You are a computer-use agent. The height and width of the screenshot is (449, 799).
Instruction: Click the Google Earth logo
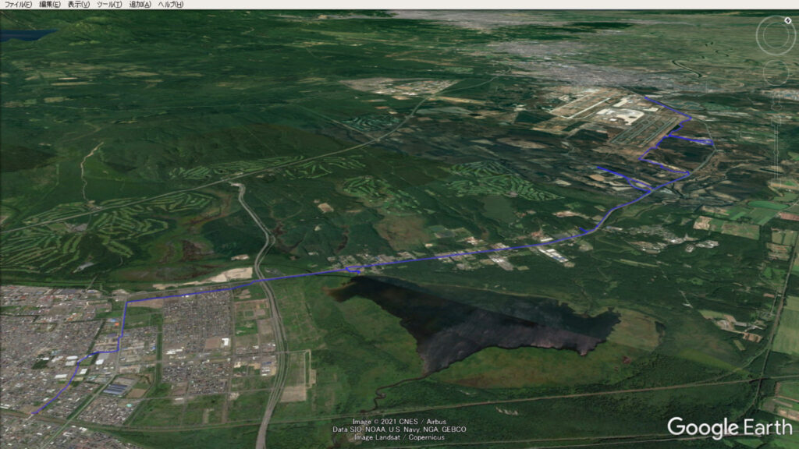coord(728,428)
